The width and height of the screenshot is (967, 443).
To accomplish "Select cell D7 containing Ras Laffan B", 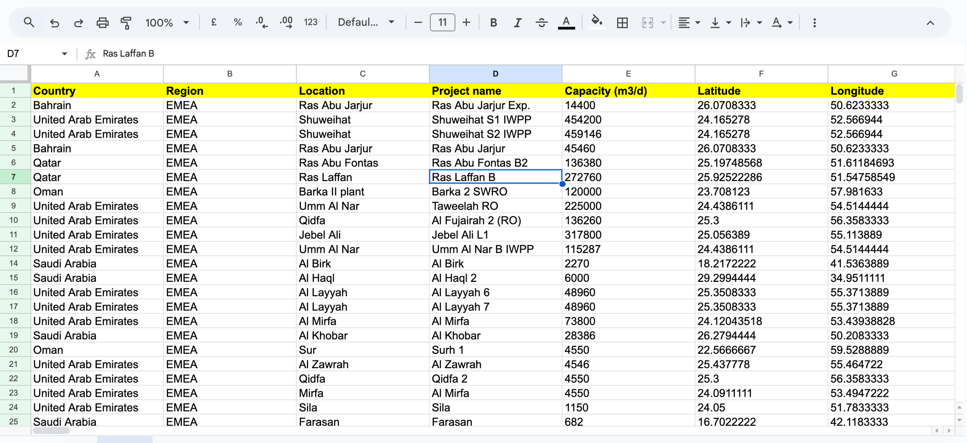I will [x=495, y=177].
